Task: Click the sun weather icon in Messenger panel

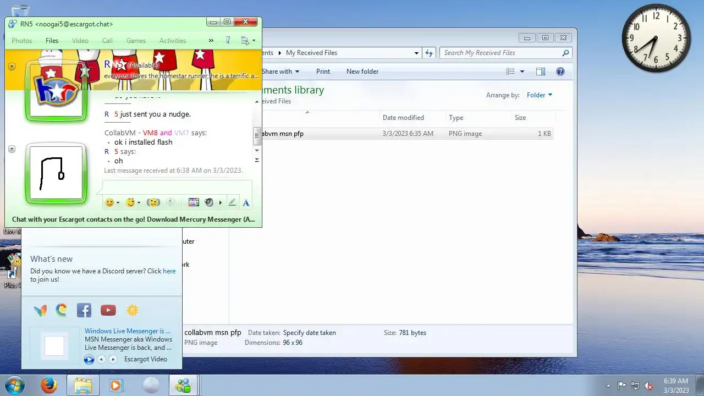Action: point(133,310)
